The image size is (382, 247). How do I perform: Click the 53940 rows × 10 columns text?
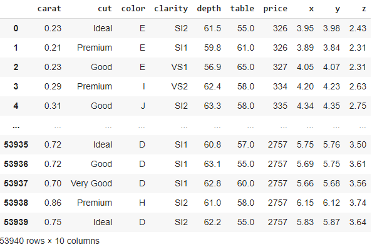(x=49, y=241)
